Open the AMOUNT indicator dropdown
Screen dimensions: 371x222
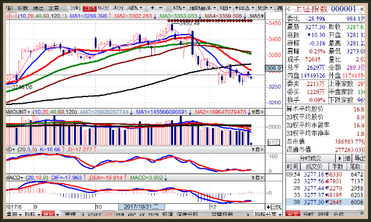[18, 112]
